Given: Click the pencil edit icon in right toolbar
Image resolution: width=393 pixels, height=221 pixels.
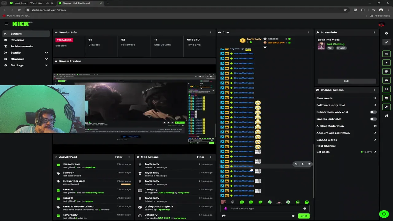Looking at the screenshot, I should pos(387,42).
